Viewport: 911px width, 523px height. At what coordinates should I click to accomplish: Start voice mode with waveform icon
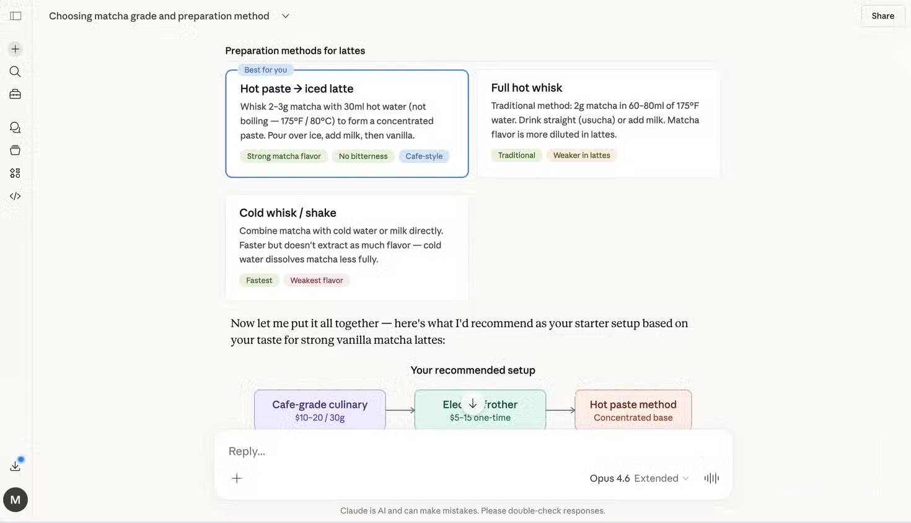pos(711,478)
